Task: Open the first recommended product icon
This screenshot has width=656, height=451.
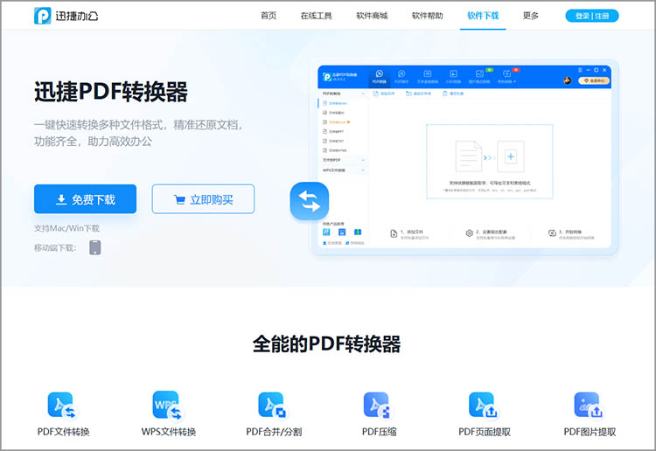Action: click(x=326, y=232)
